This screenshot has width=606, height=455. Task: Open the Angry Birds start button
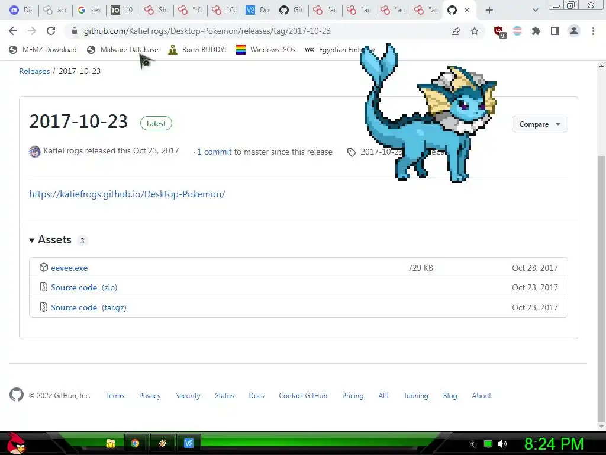(16, 443)
